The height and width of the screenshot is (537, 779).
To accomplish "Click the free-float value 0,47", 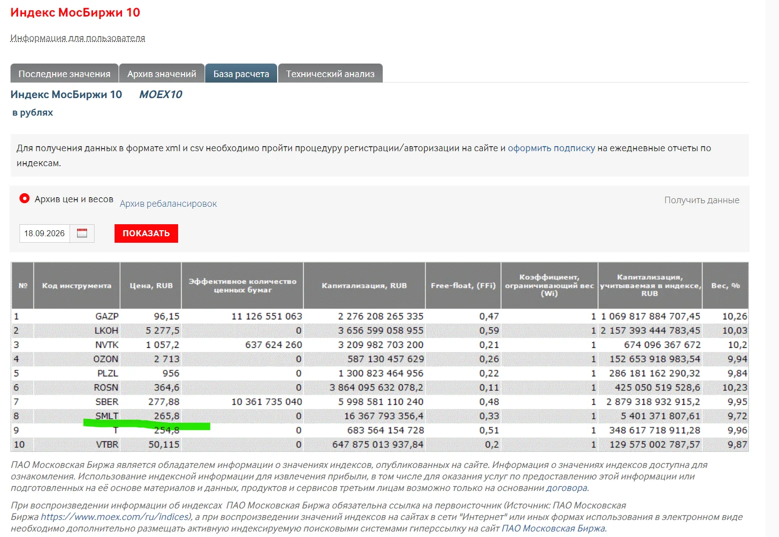I will click(489, 316).
